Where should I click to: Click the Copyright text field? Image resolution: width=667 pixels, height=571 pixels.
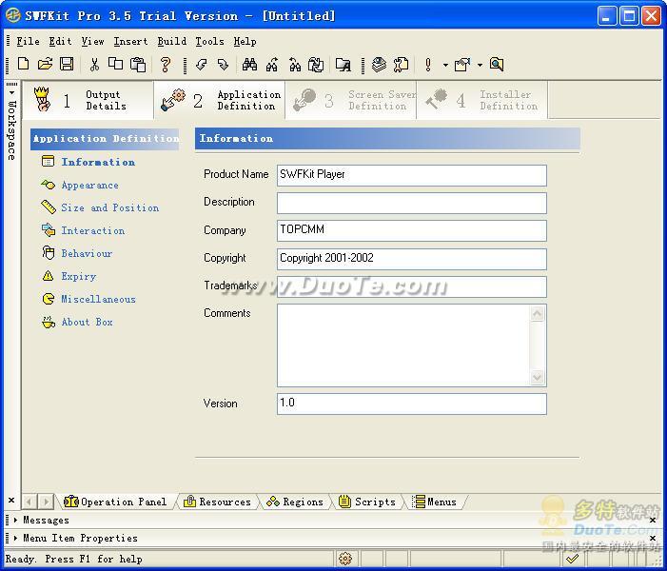click(412, 259)
